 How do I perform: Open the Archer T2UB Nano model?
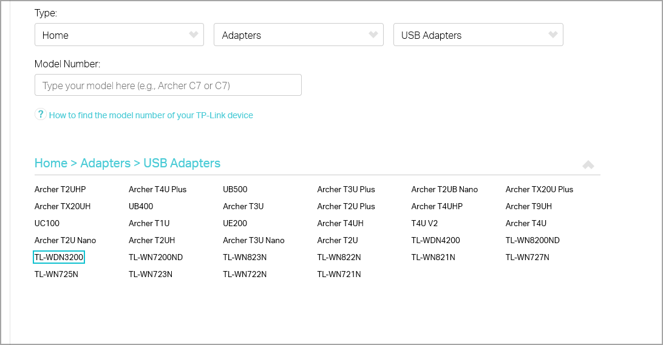(444, 190)
